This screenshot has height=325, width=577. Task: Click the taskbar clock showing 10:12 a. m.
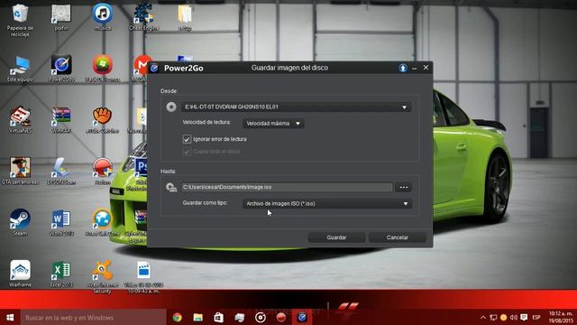click(x=561, y=317)
